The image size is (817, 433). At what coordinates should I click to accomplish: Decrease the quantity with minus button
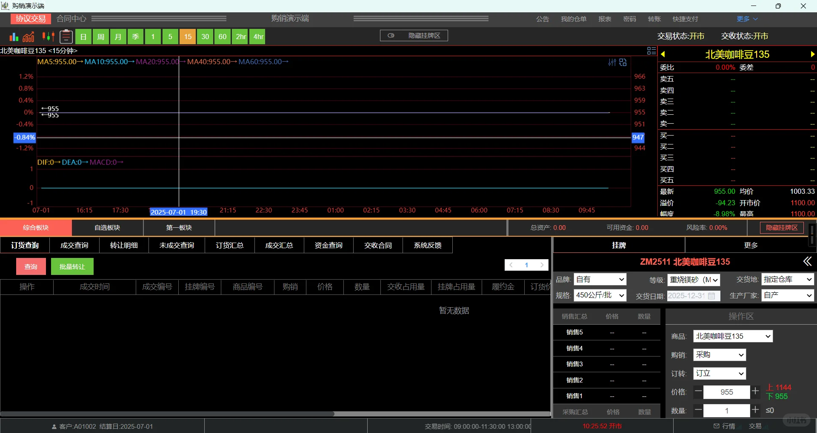coord(698,410)
